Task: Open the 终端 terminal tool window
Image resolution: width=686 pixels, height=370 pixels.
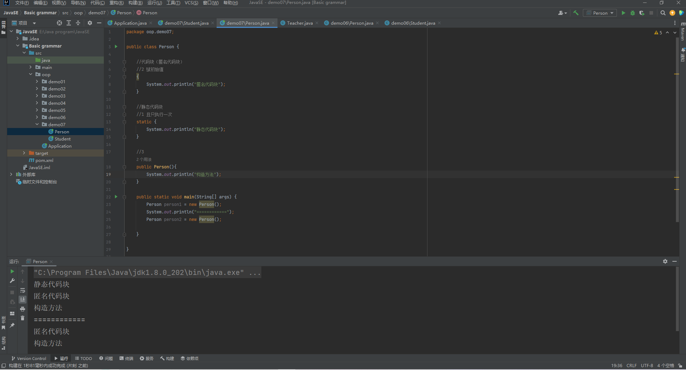Action: 126,359
